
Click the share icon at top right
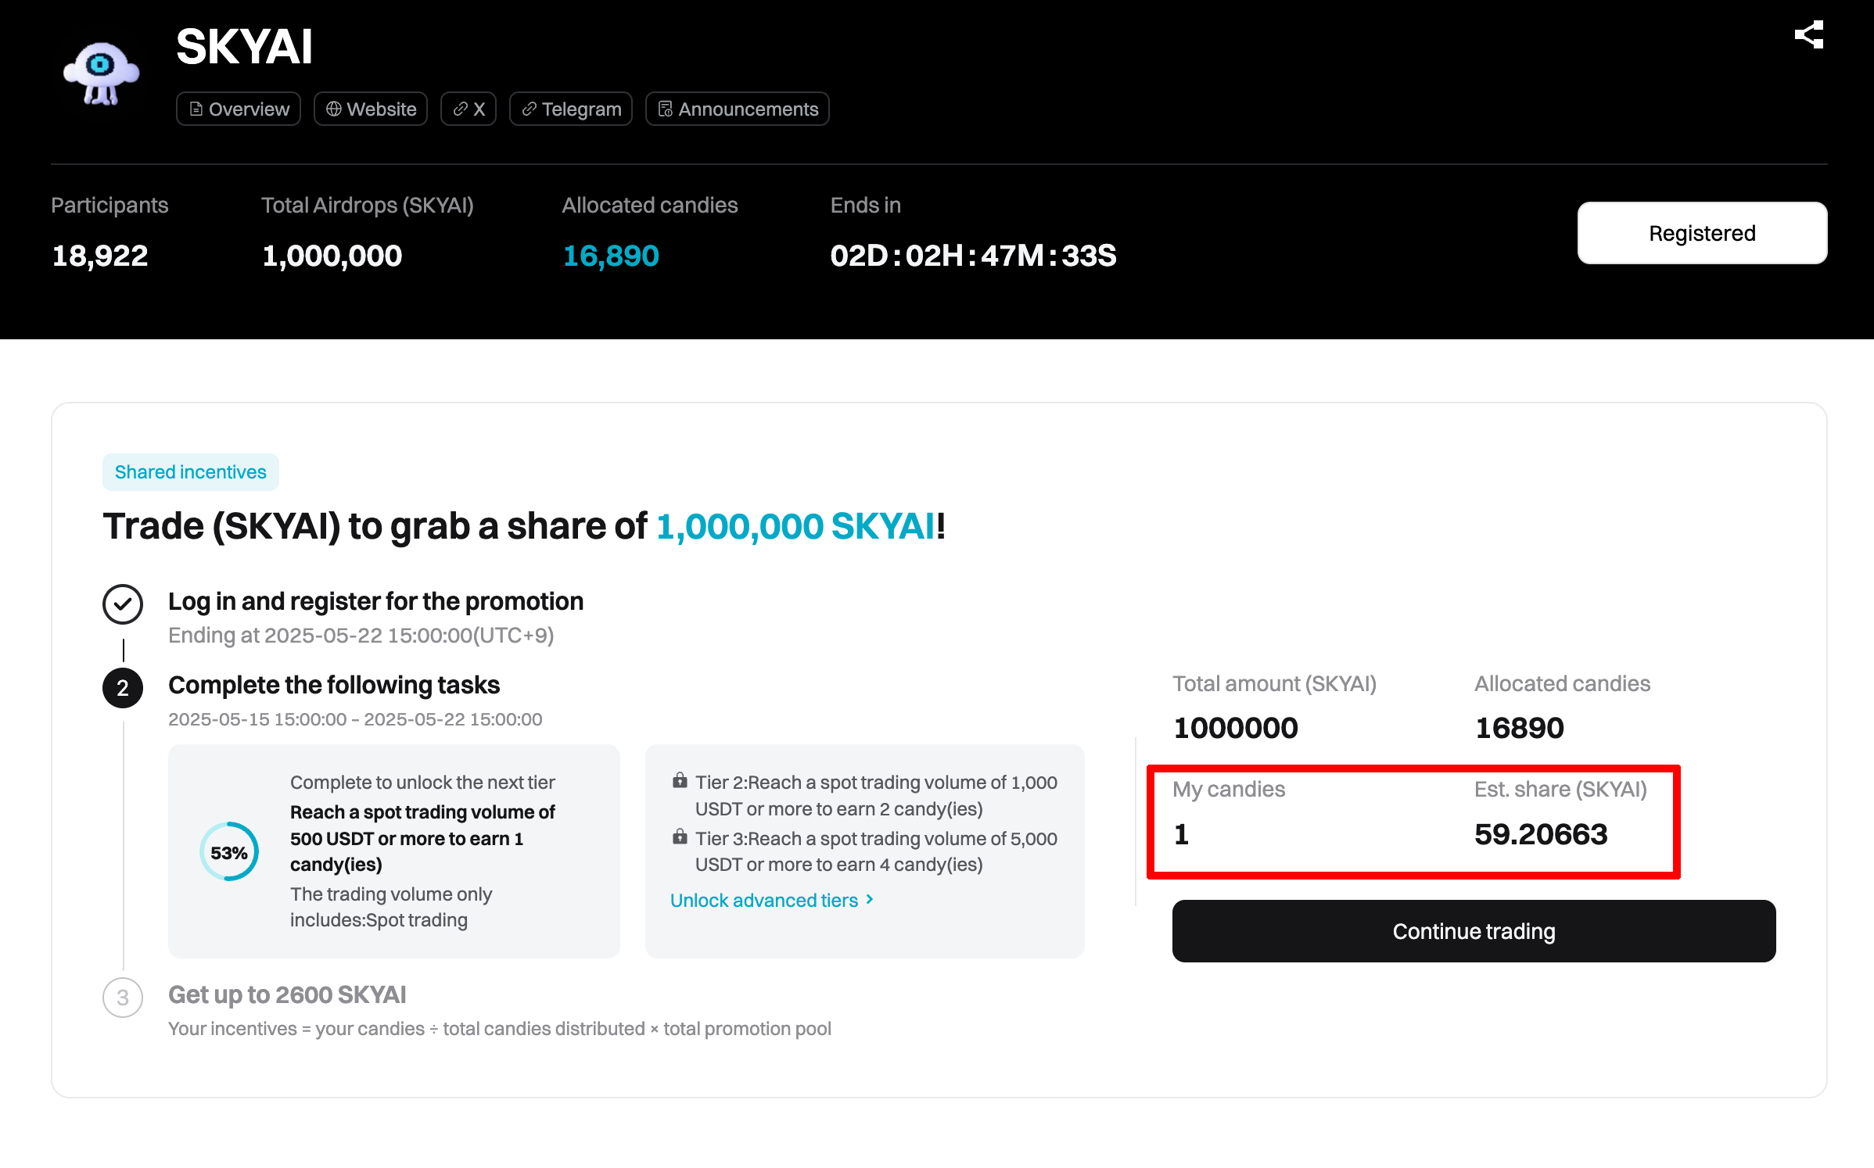[x=1808, y=35]
